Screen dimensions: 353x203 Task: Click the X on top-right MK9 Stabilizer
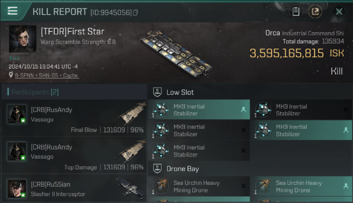click(346, 110)
